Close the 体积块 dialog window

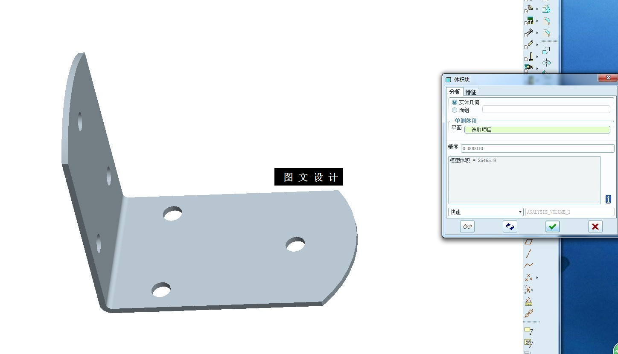pos(607,78)
